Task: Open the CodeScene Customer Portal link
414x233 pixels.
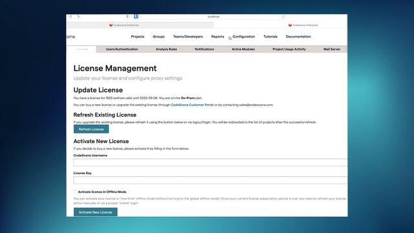Action: (x=192, y=105)
